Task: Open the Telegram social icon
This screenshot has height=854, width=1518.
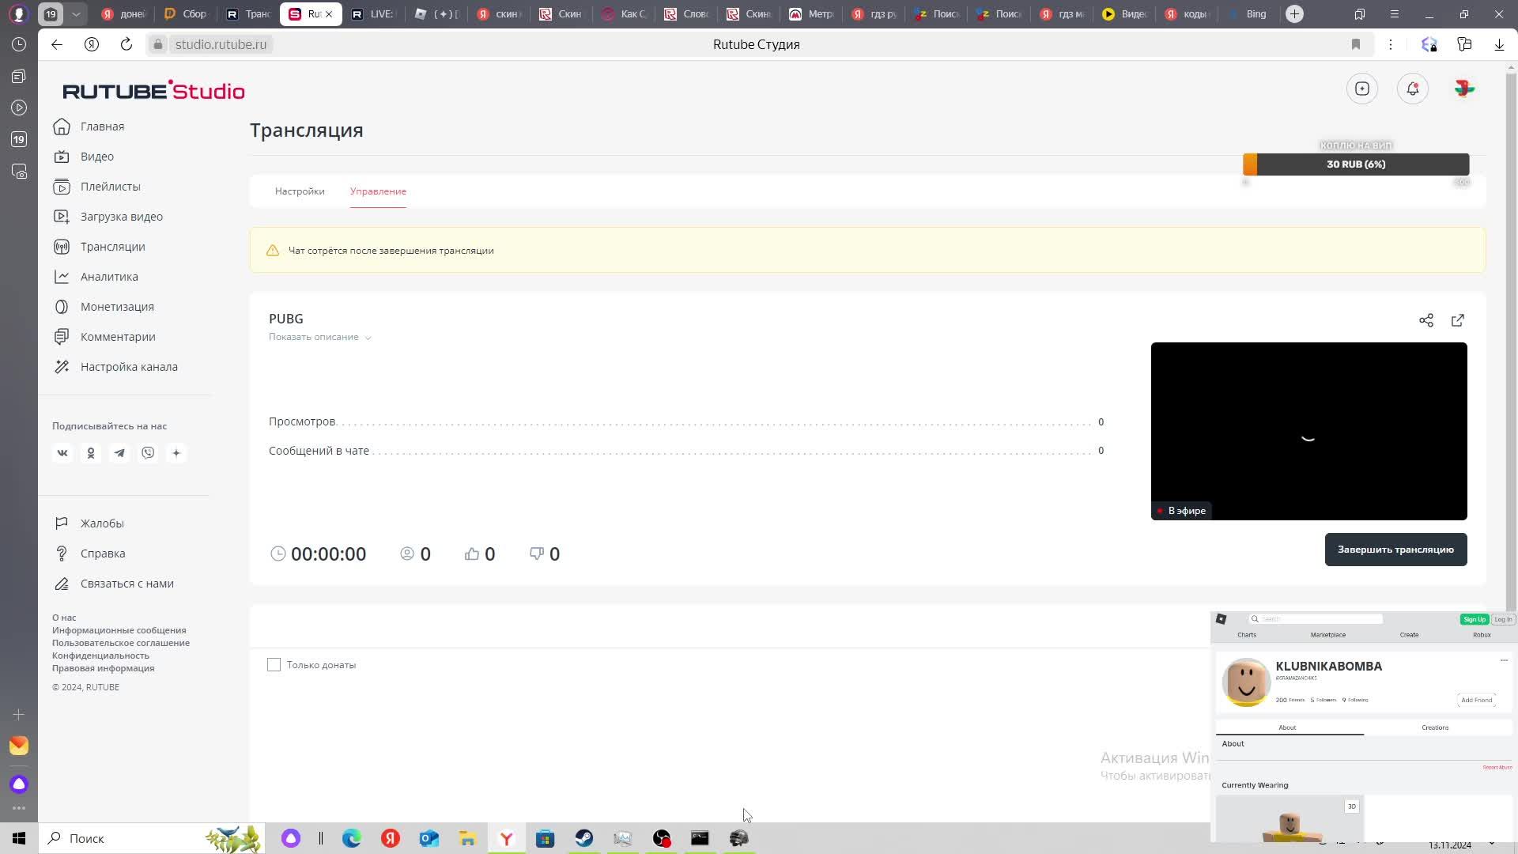Action: tap(119, 453)
